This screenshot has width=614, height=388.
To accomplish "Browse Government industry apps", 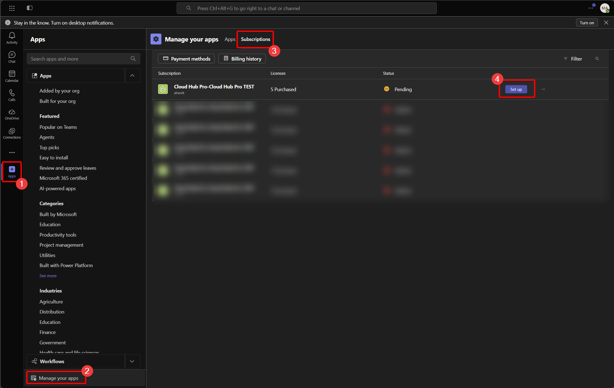I will (x=52, y=343).
